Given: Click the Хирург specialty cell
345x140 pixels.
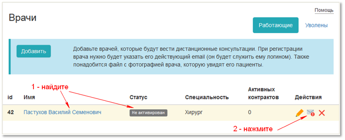Looking at the screenshot, I should [x=194, y=112].
